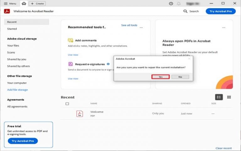Confirm repair by clicking Yes
The image size is (241, 151).
(x=160, y=77)
